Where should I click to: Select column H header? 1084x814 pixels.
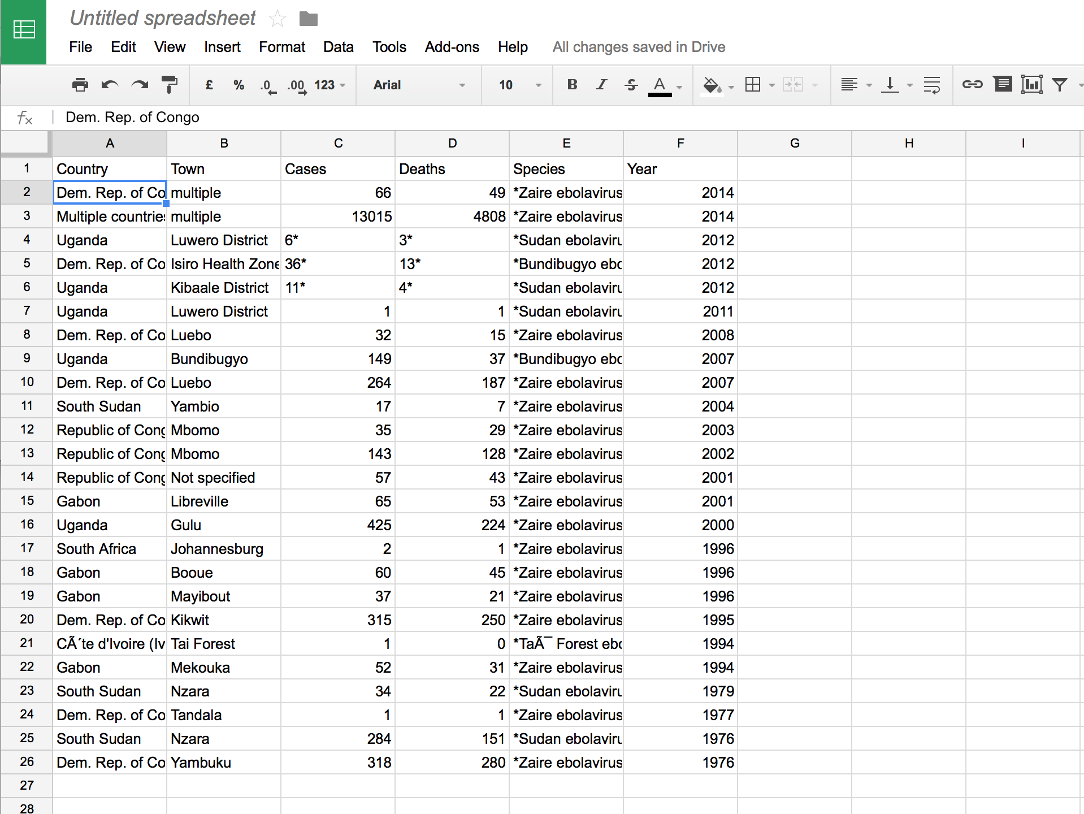tap(909, 144)
